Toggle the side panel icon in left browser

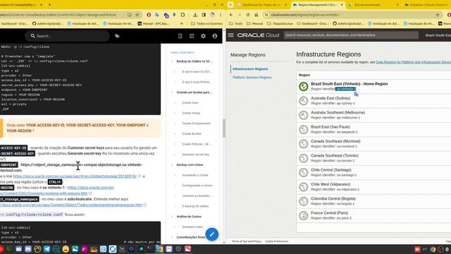pos(204,15)
